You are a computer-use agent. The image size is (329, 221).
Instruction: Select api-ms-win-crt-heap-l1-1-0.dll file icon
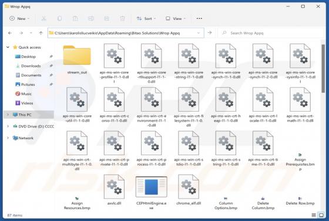(x=226, y=99)
